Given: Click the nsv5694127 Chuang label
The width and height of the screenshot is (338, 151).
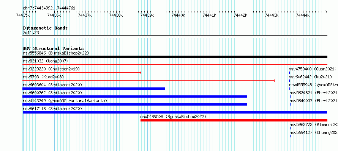Looking at the screenshot, I should (314, 132).
